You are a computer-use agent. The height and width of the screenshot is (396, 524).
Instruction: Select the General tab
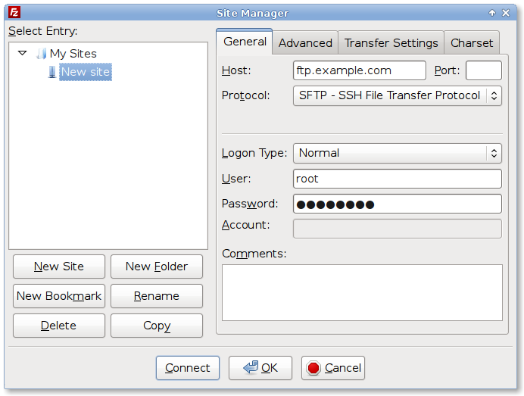(x=245, y=42)
